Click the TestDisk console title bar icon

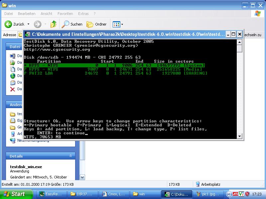28,34
